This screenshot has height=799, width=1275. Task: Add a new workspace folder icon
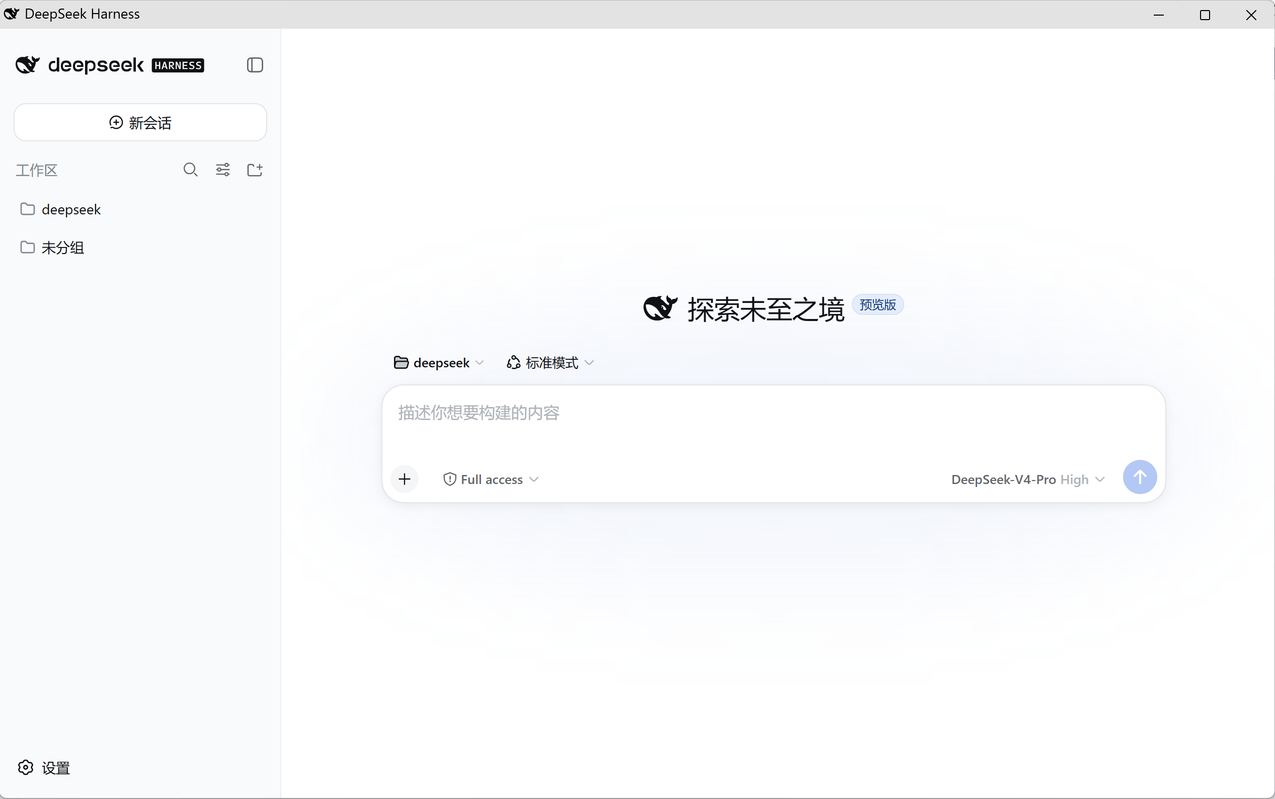pos(255,170)
